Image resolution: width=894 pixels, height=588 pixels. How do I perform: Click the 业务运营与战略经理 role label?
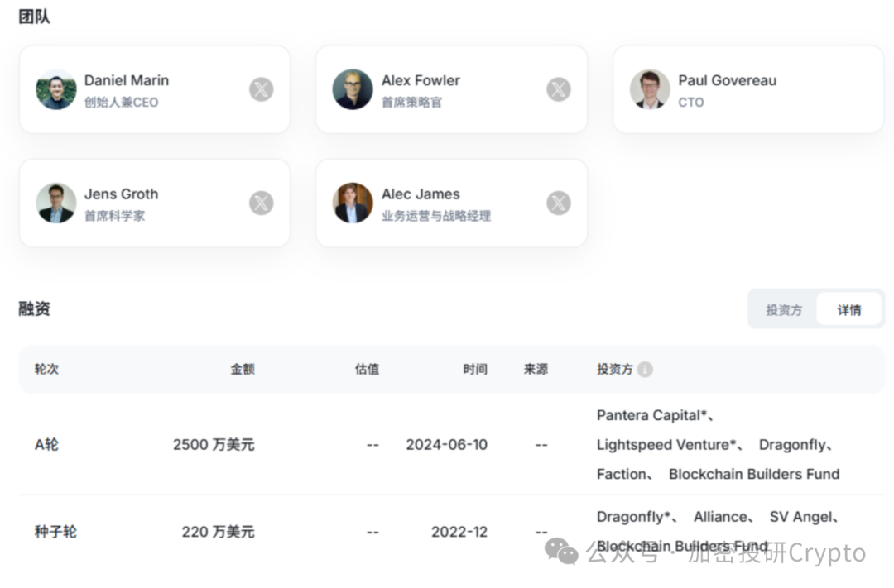coord(436,216)
